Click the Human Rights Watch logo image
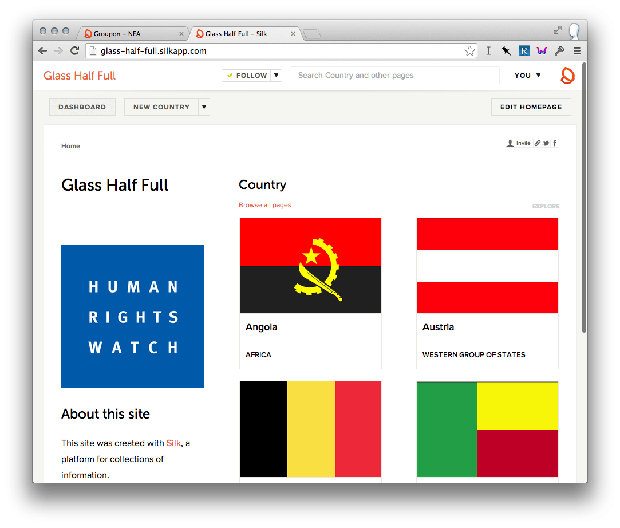Viewport: 620px width, 528px height. point(133,316)
